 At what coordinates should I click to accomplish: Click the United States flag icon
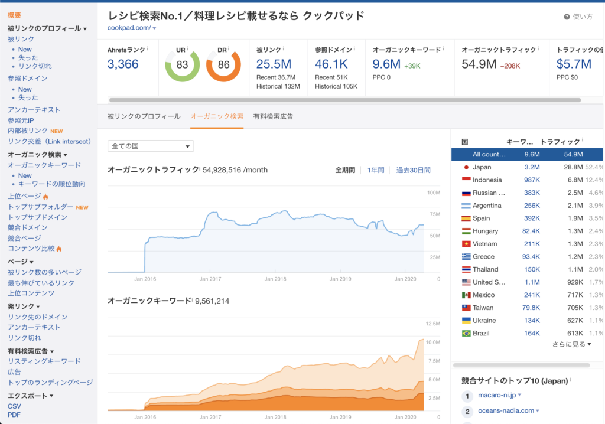tap(466, 282)
